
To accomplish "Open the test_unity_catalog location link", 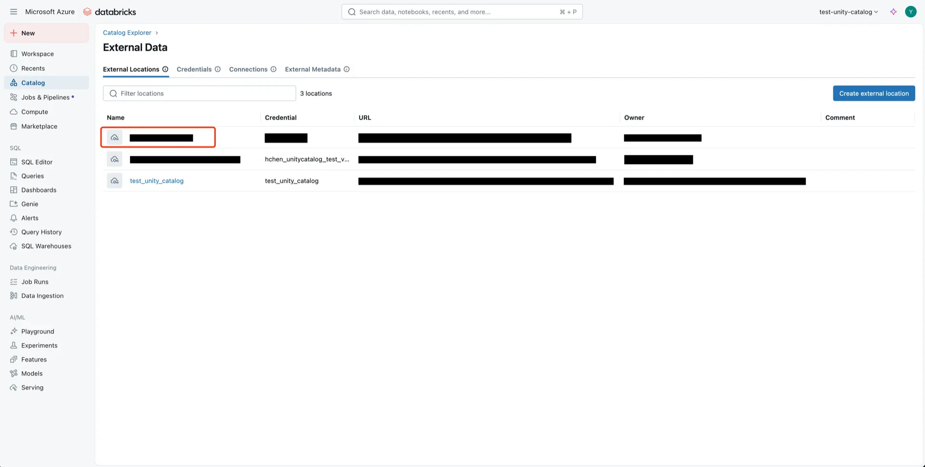I will point(157,181).
